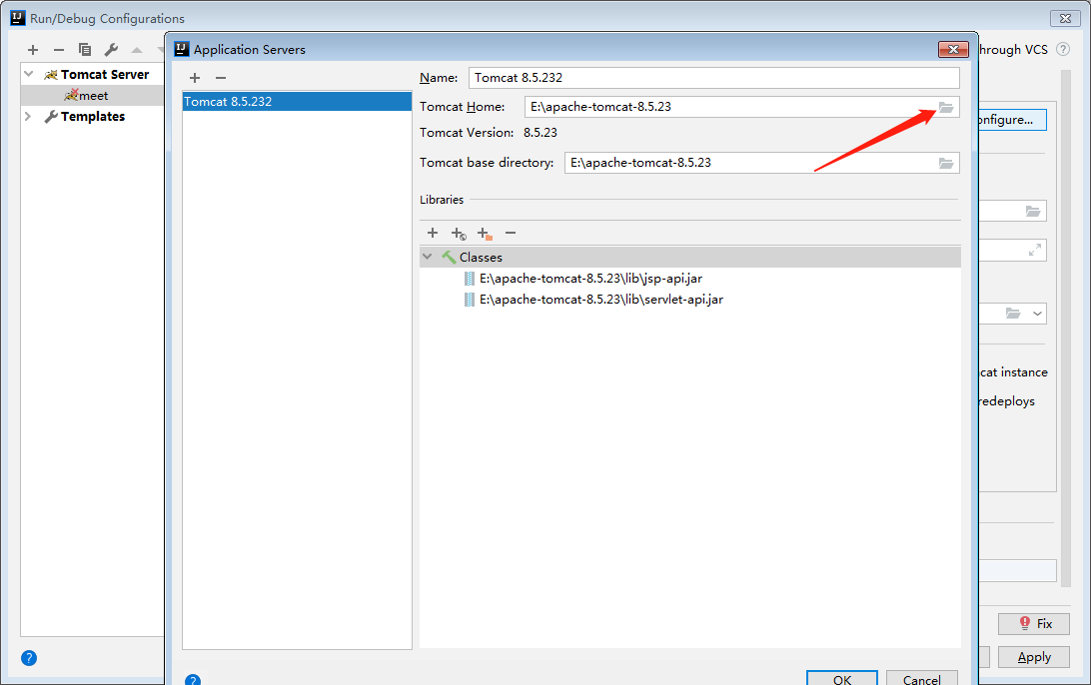This screenshot has height=685, width=1091.
Task: Click the Fix button
Action: (1034, 624)
